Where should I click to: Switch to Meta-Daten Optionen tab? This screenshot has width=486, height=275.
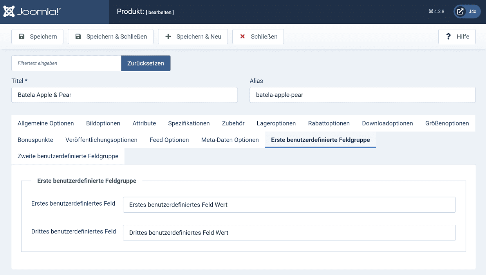[230, 140]
